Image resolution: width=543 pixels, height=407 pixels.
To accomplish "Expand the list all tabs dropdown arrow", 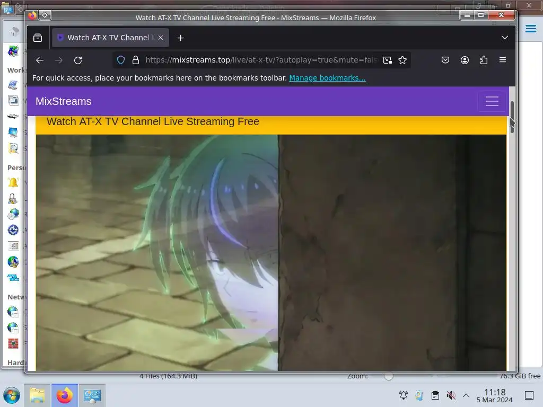I will (505, 38).
